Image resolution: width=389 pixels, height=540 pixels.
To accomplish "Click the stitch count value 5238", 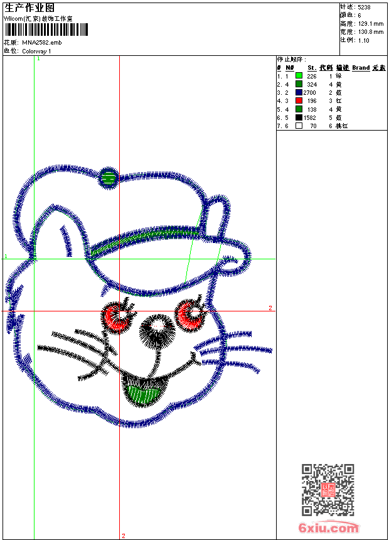I will coord(364,8).
